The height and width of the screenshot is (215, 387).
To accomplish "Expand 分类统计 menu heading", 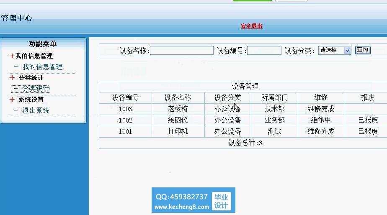I will 31,78.
